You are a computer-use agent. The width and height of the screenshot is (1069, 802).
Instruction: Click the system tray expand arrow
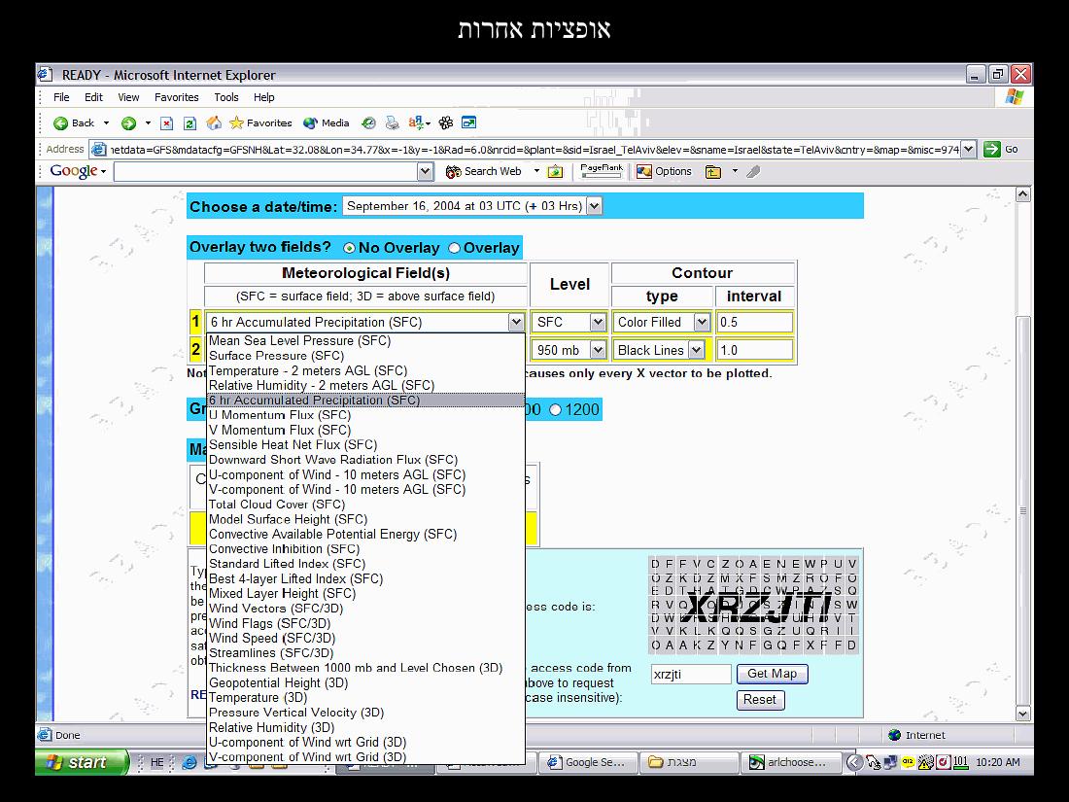pos(853,762)
